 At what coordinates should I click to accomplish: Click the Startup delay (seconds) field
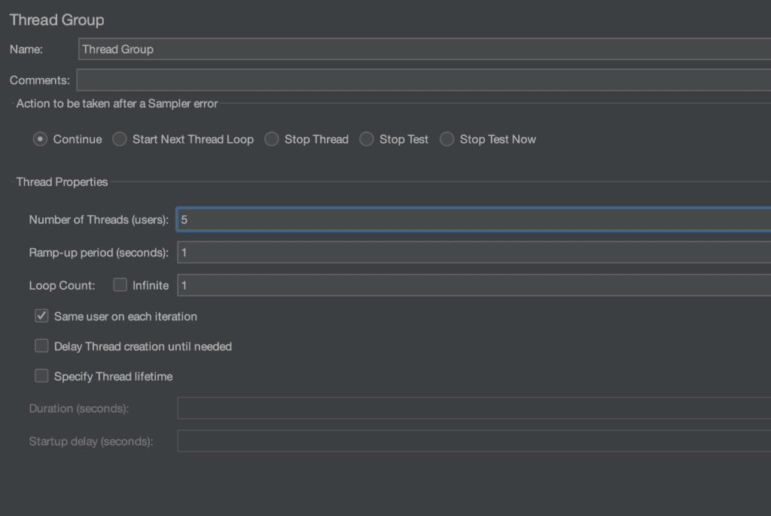click(x=474, y=442)
